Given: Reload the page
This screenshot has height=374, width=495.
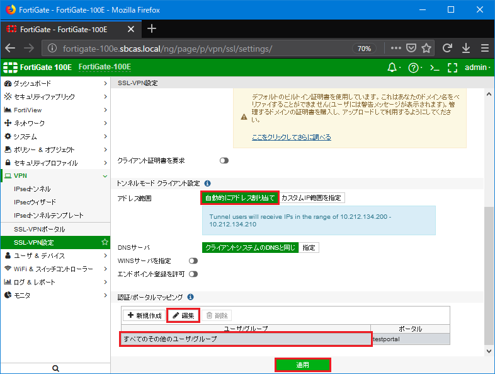Looking at the screenshot, I should (447, 48).
